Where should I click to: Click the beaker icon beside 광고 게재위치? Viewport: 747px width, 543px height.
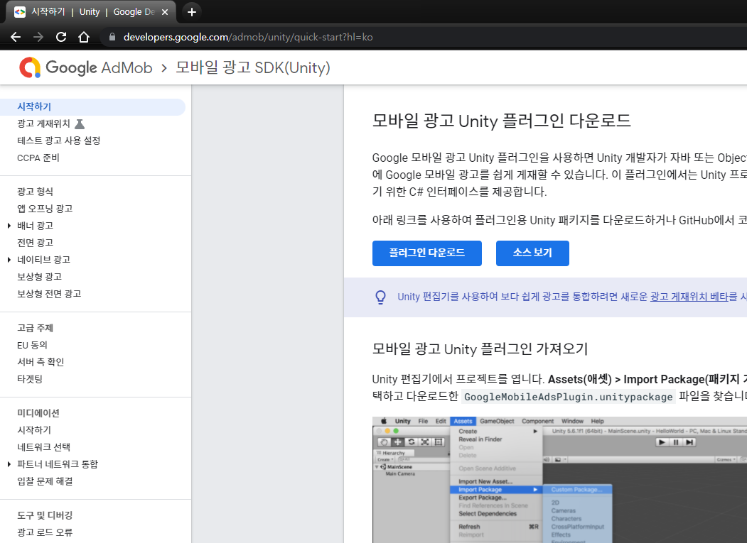tap(80, 124)
